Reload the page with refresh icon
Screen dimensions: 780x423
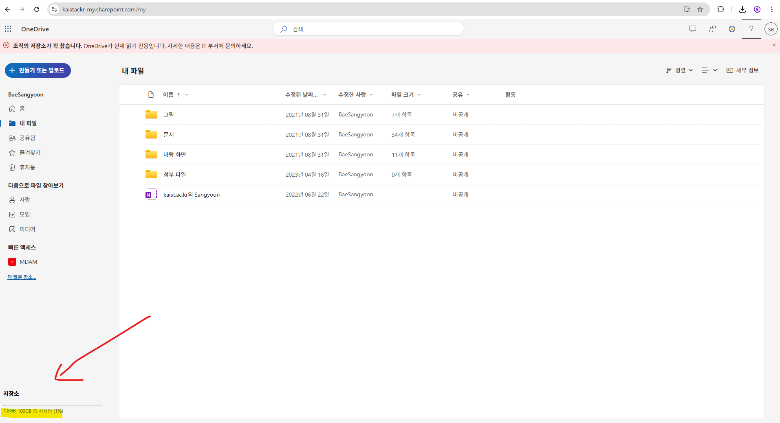click(x=37, y=9)
